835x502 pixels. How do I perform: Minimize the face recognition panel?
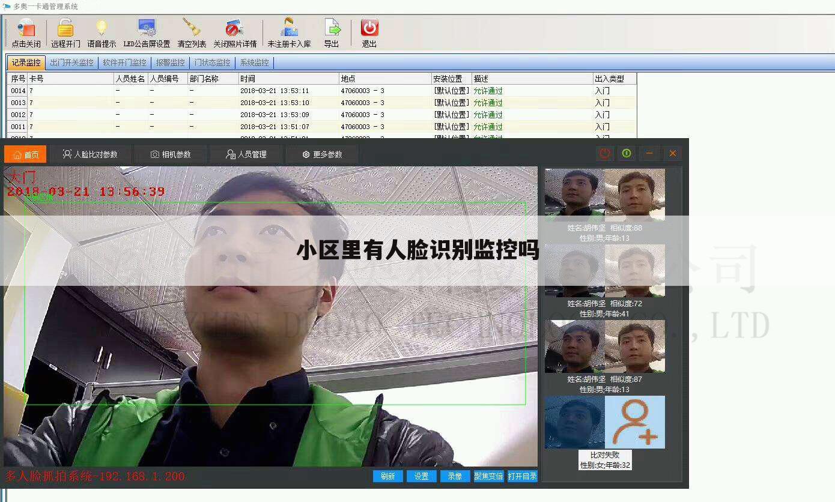pyautogui.click(x=649, y=154)
